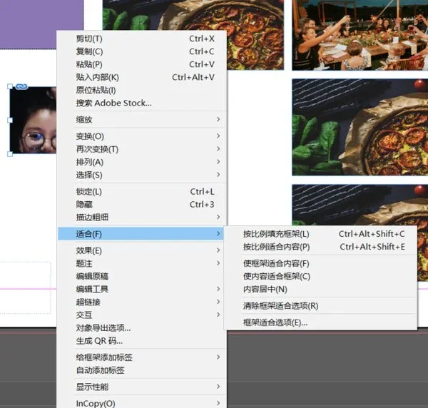
Task: Expand 给框架添加标签 submenu
Action: pyautogui.click(x=141, y=357)
